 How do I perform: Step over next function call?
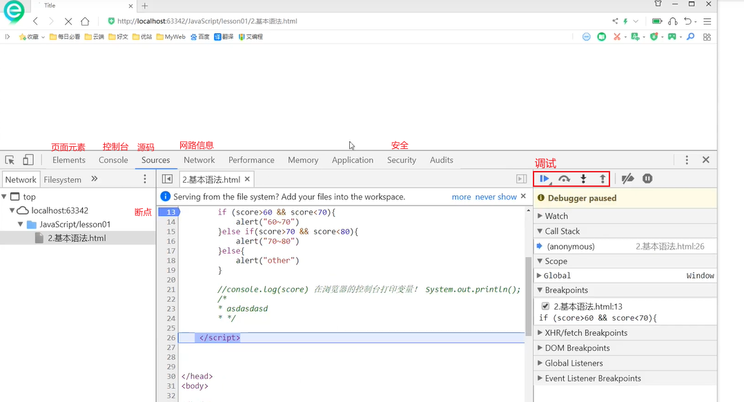(564, 179)
